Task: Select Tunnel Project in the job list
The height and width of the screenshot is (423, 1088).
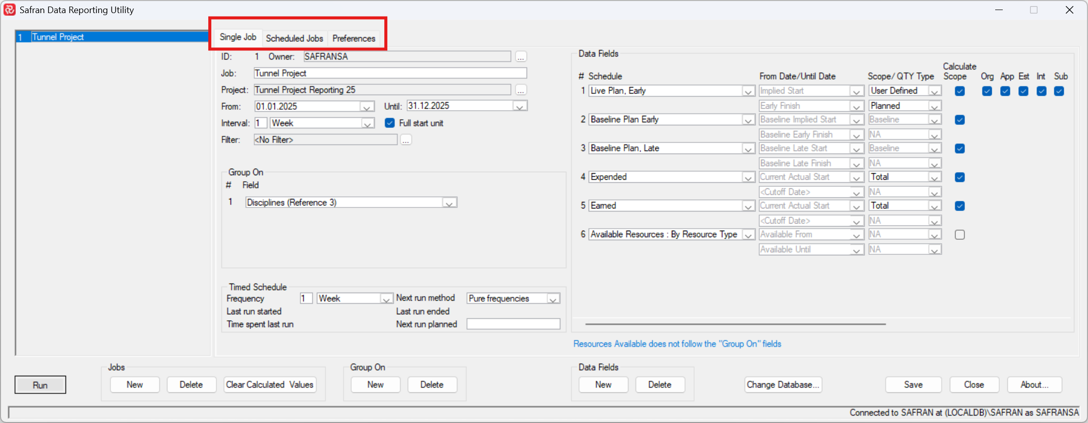Action: (x=113, y=37)
